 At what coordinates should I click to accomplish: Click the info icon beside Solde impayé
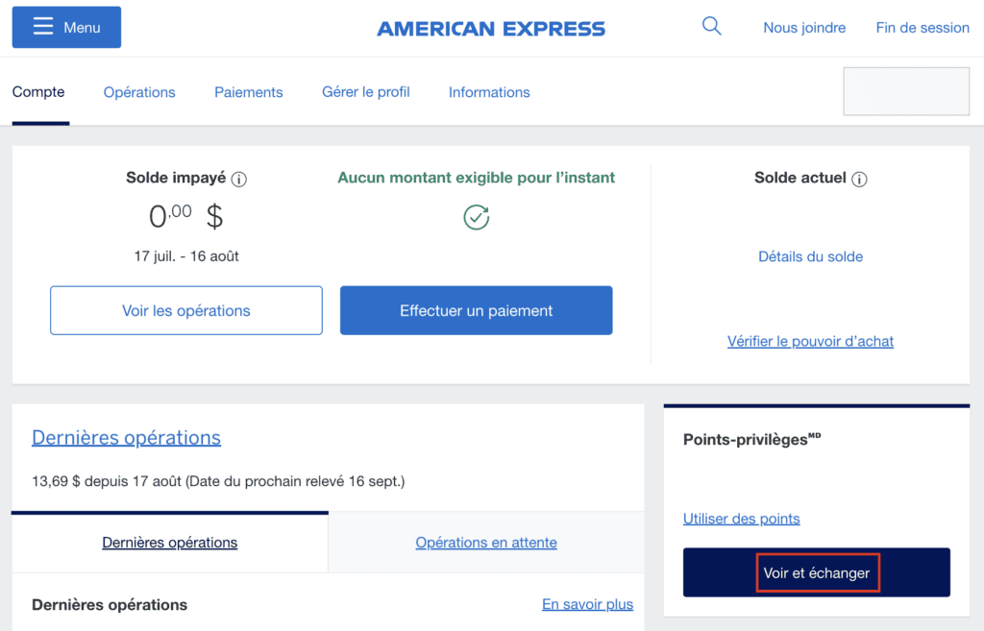(x=237, y=179)
